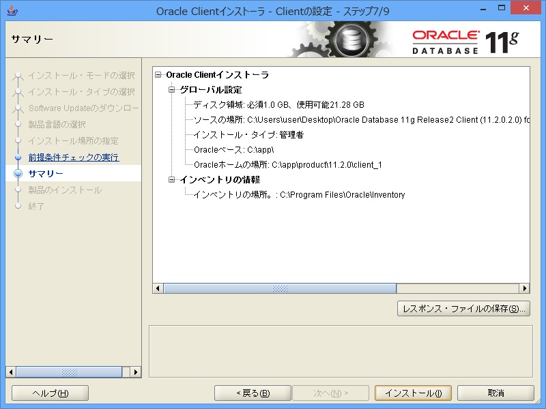Click right arrow of sidebar steps scrollbar
This screenshot has height=409, width=546.
coord(136,372)
